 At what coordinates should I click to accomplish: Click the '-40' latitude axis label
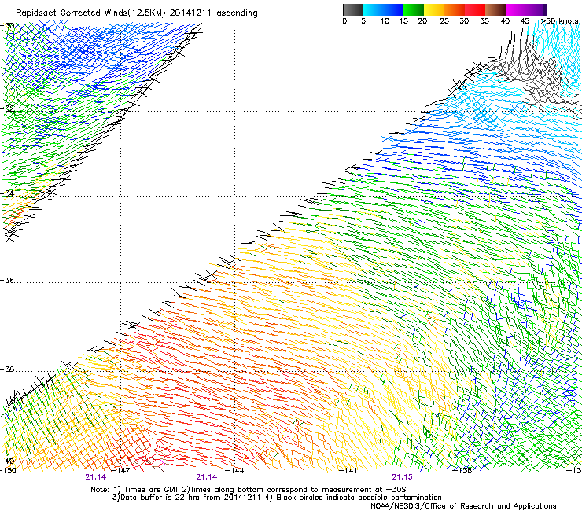pyautogui.click(x=7, y=461)
